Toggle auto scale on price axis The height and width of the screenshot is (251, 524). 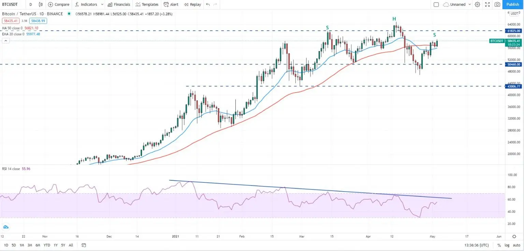point(516,245)
